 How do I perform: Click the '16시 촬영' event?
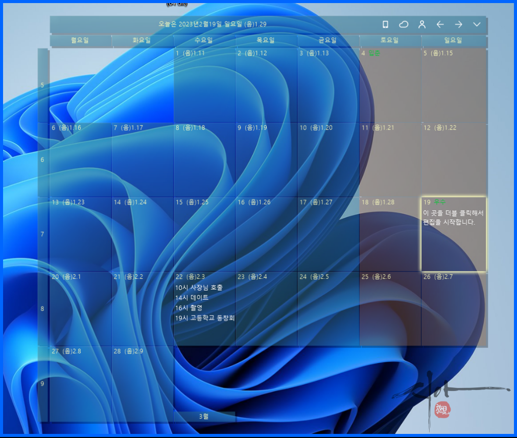coord(189,308)
